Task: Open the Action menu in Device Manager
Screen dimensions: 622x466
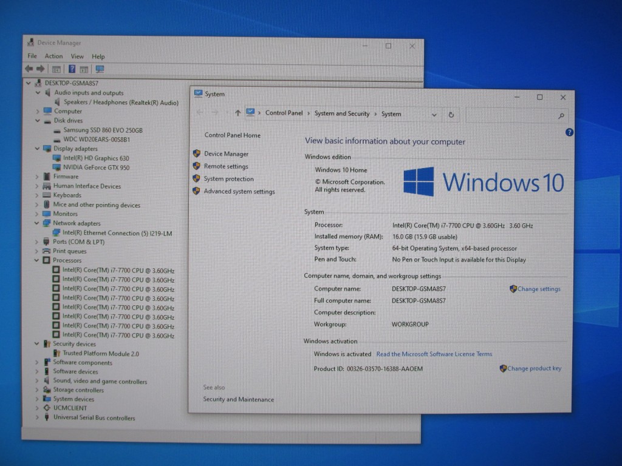Action: (x=53, y=56)
